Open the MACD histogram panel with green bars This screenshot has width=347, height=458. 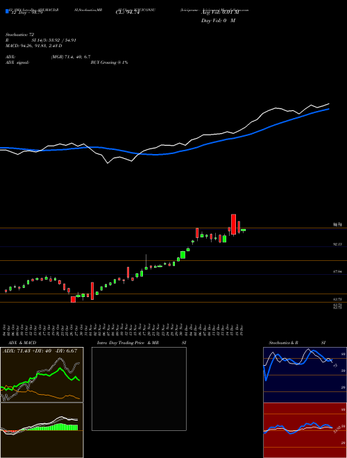click(42, 430)
